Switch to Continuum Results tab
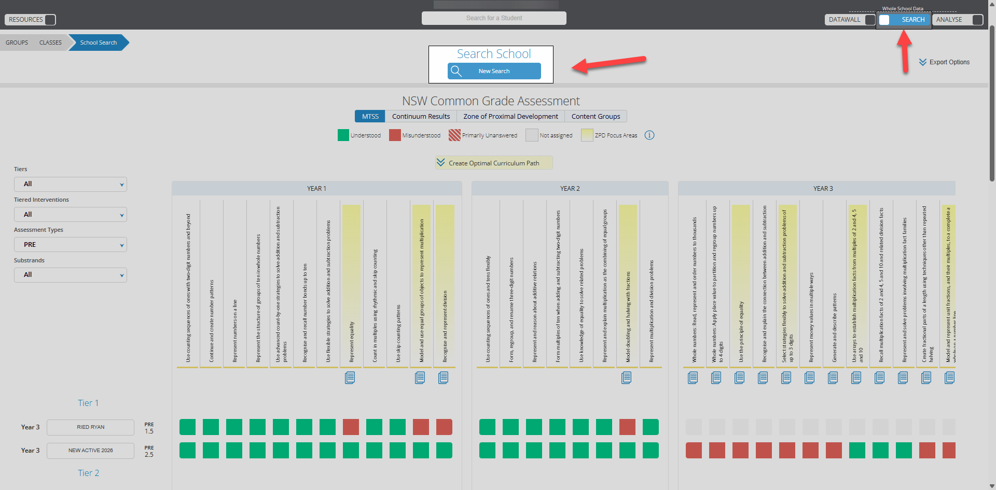 (421, 116)
